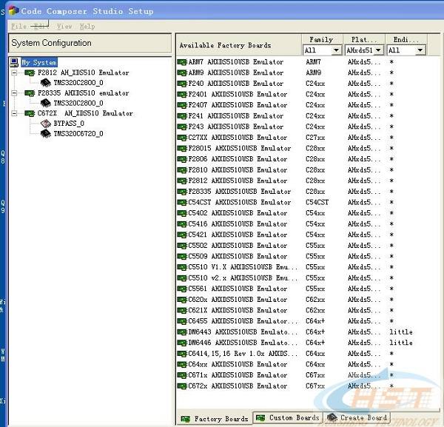Open the View menu
This screenshot has width=444, height=427.
coord(64,27)
